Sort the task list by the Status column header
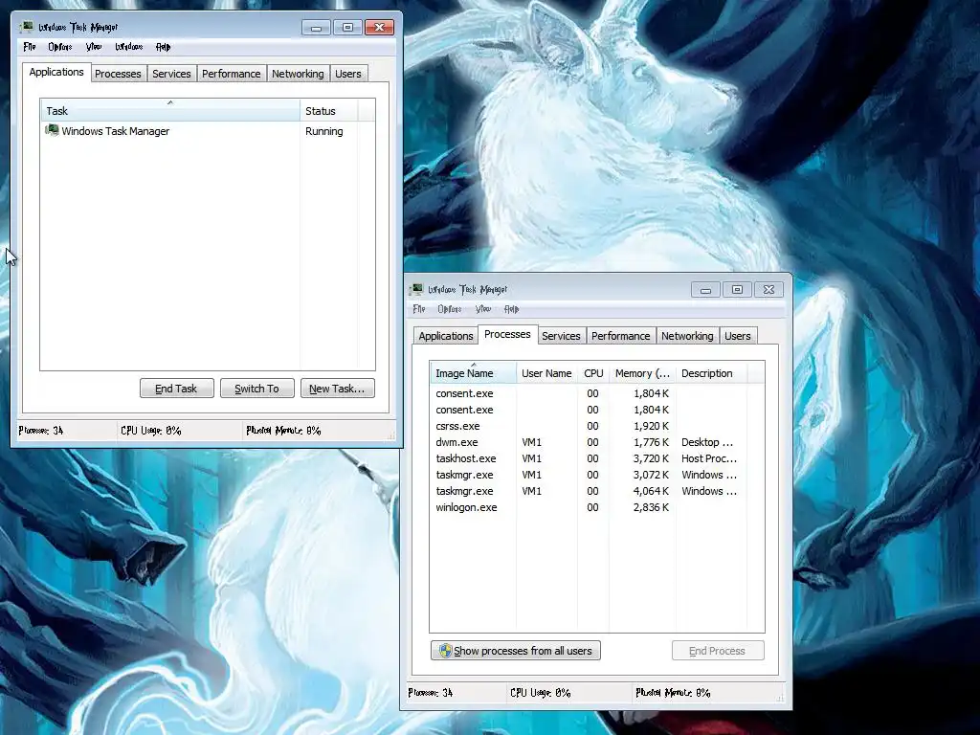Viewport: 980px width, 735px height. 329,111
